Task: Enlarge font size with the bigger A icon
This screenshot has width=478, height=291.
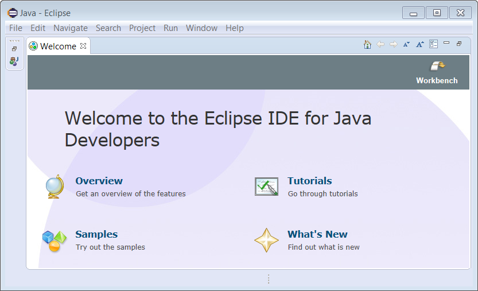Action: tap(420, 45)
